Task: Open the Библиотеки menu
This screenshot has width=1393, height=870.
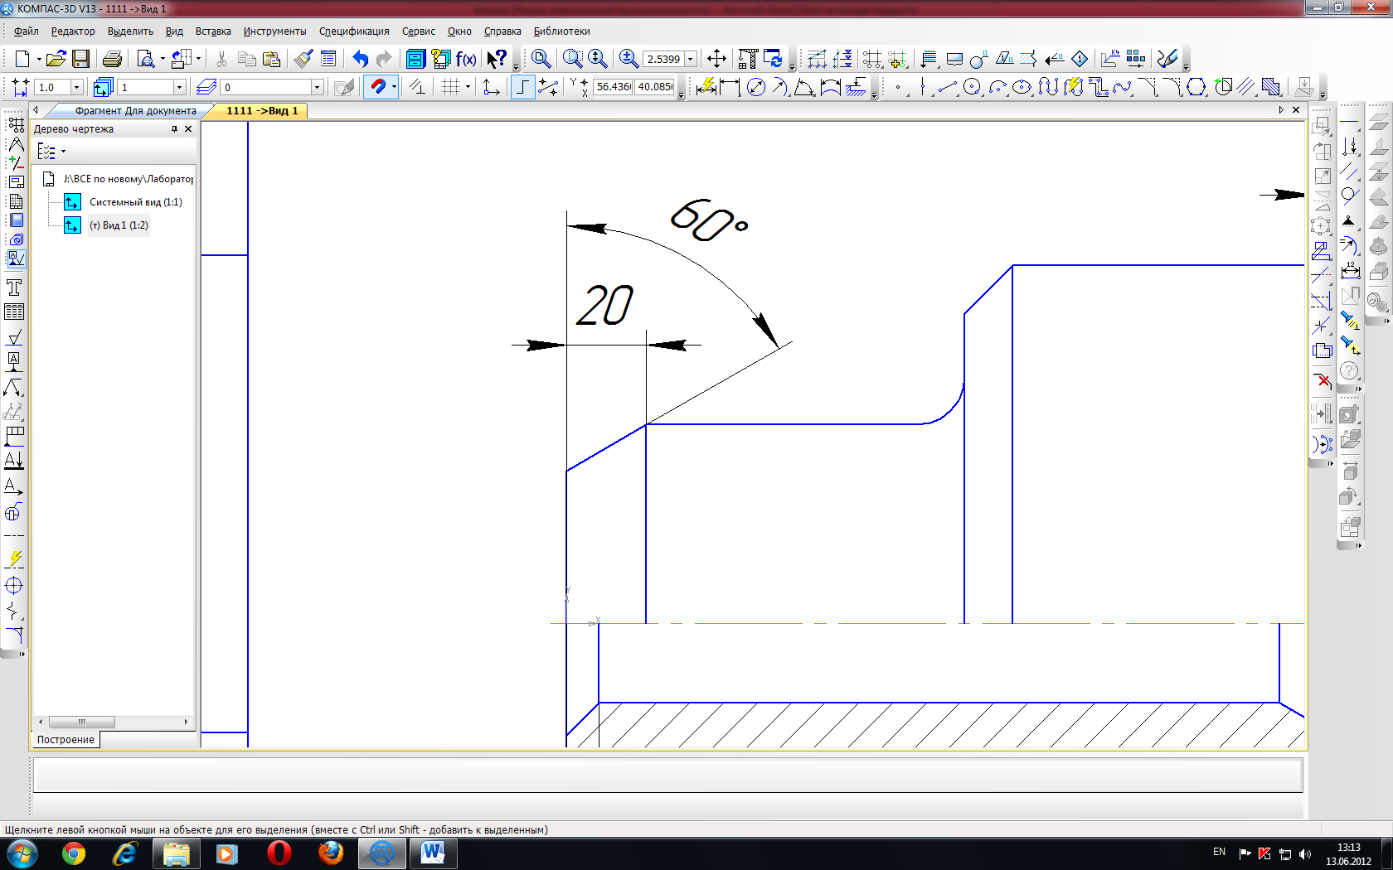Action: point(561,31)
